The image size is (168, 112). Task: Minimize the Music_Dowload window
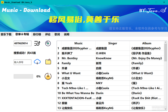(148, 2)
